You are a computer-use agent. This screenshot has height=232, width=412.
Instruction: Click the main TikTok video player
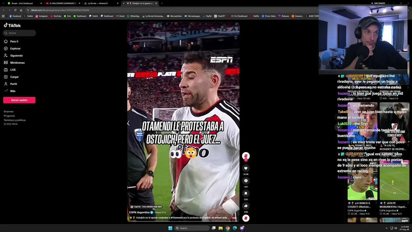(x=183, y=122)
